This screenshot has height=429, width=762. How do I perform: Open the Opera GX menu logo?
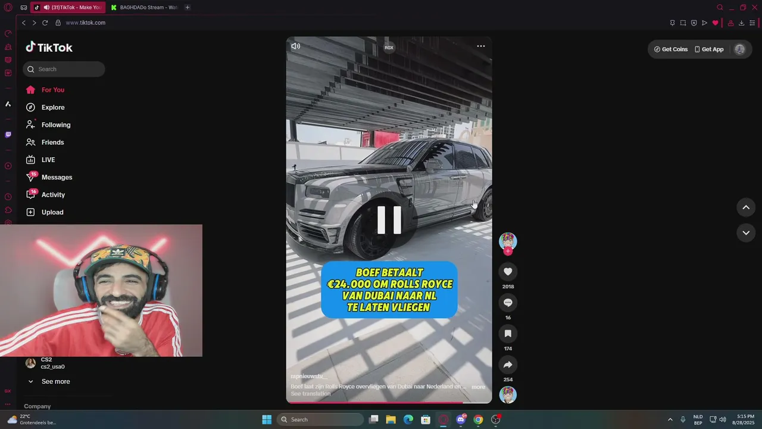click(x=8, y=8)
